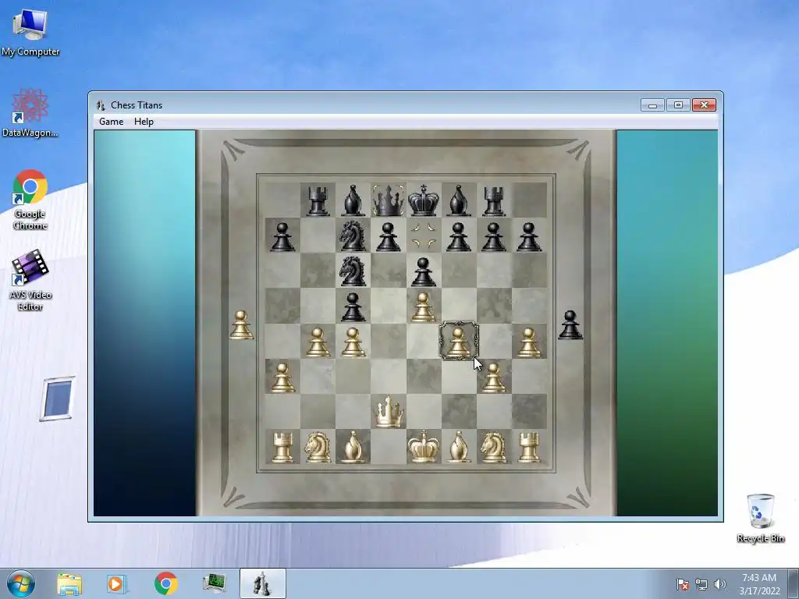
Task: Click the captured white pawn beside the board
Action: coord(241,325)
